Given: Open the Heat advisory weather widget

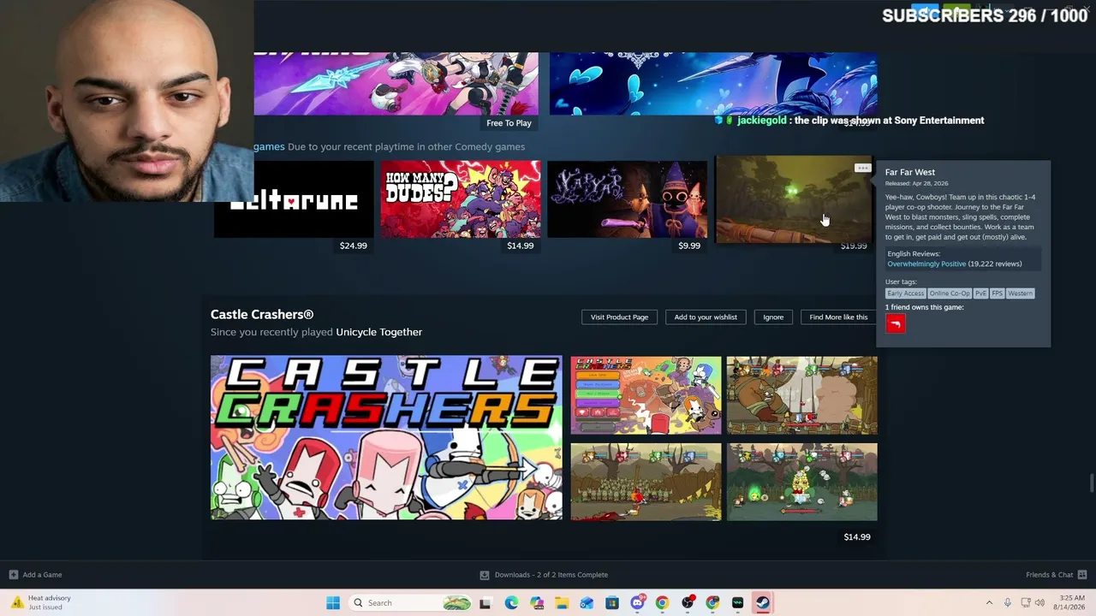Looking at the screenshot, I should [x=40, y=602].
